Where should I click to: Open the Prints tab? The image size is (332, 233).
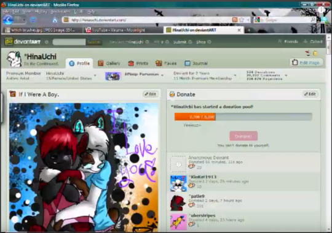point(138,63)
